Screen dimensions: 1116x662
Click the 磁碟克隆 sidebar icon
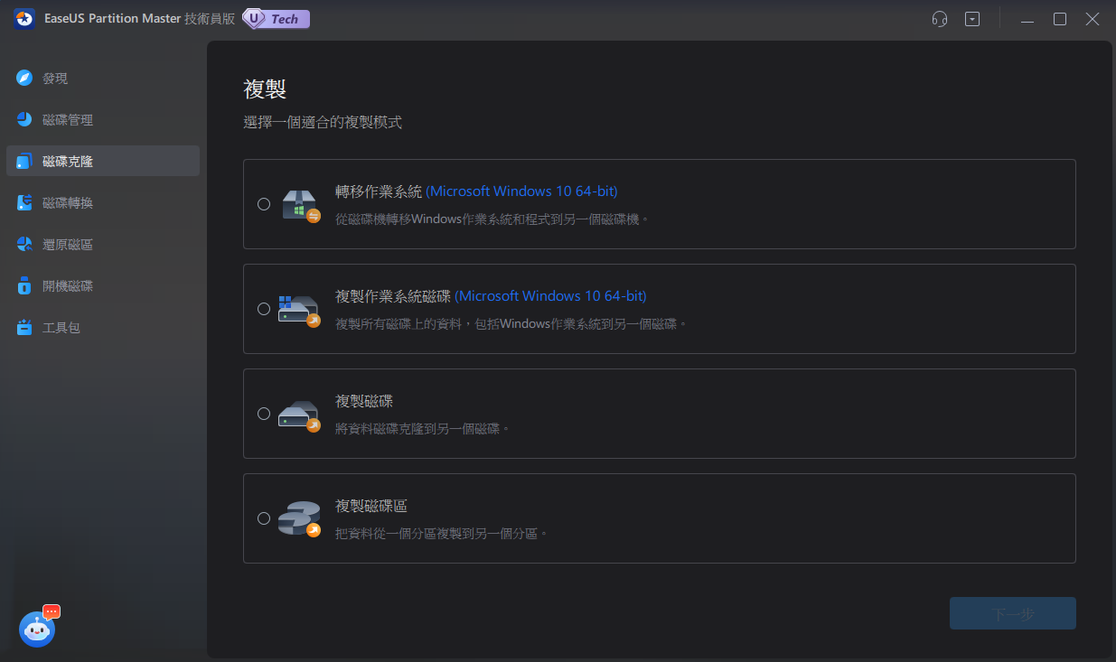pos(24,161)
